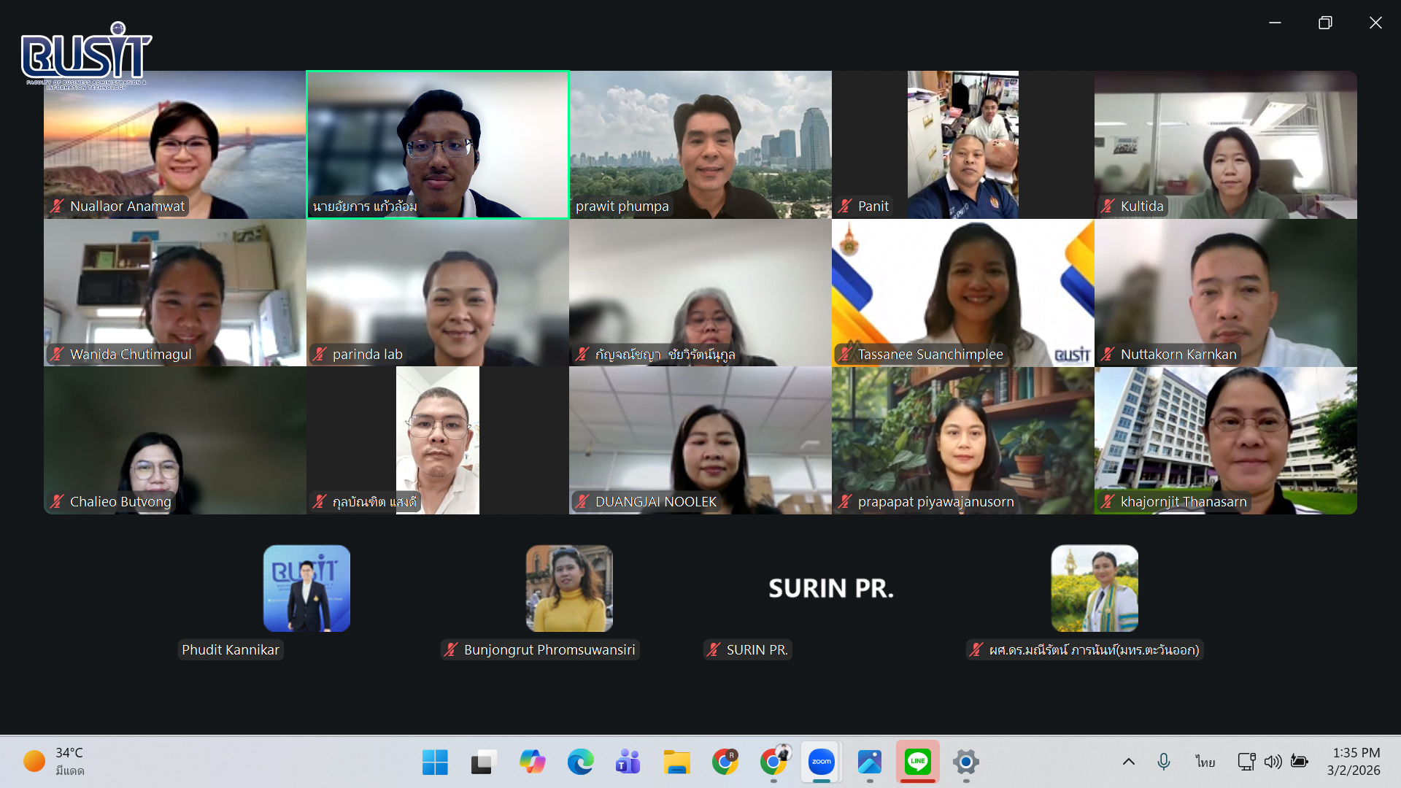The image size is (1401, 788).
Task: Open File Explorer
Action: pos(676,762)
